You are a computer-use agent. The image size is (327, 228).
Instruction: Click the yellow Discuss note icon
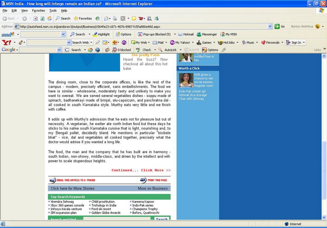(134, 18)
